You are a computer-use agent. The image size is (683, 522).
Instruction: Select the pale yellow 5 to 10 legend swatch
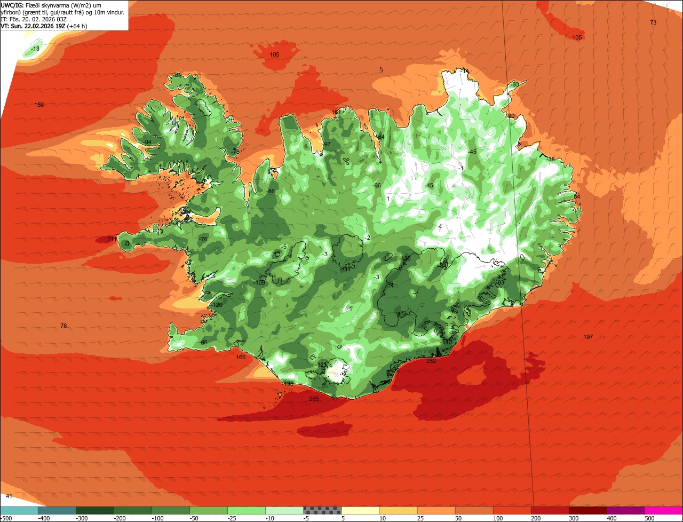(x=360, y=510)
